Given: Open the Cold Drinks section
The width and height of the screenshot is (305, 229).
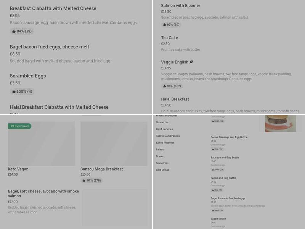Looking at the screenshot, I should point(162,170).
